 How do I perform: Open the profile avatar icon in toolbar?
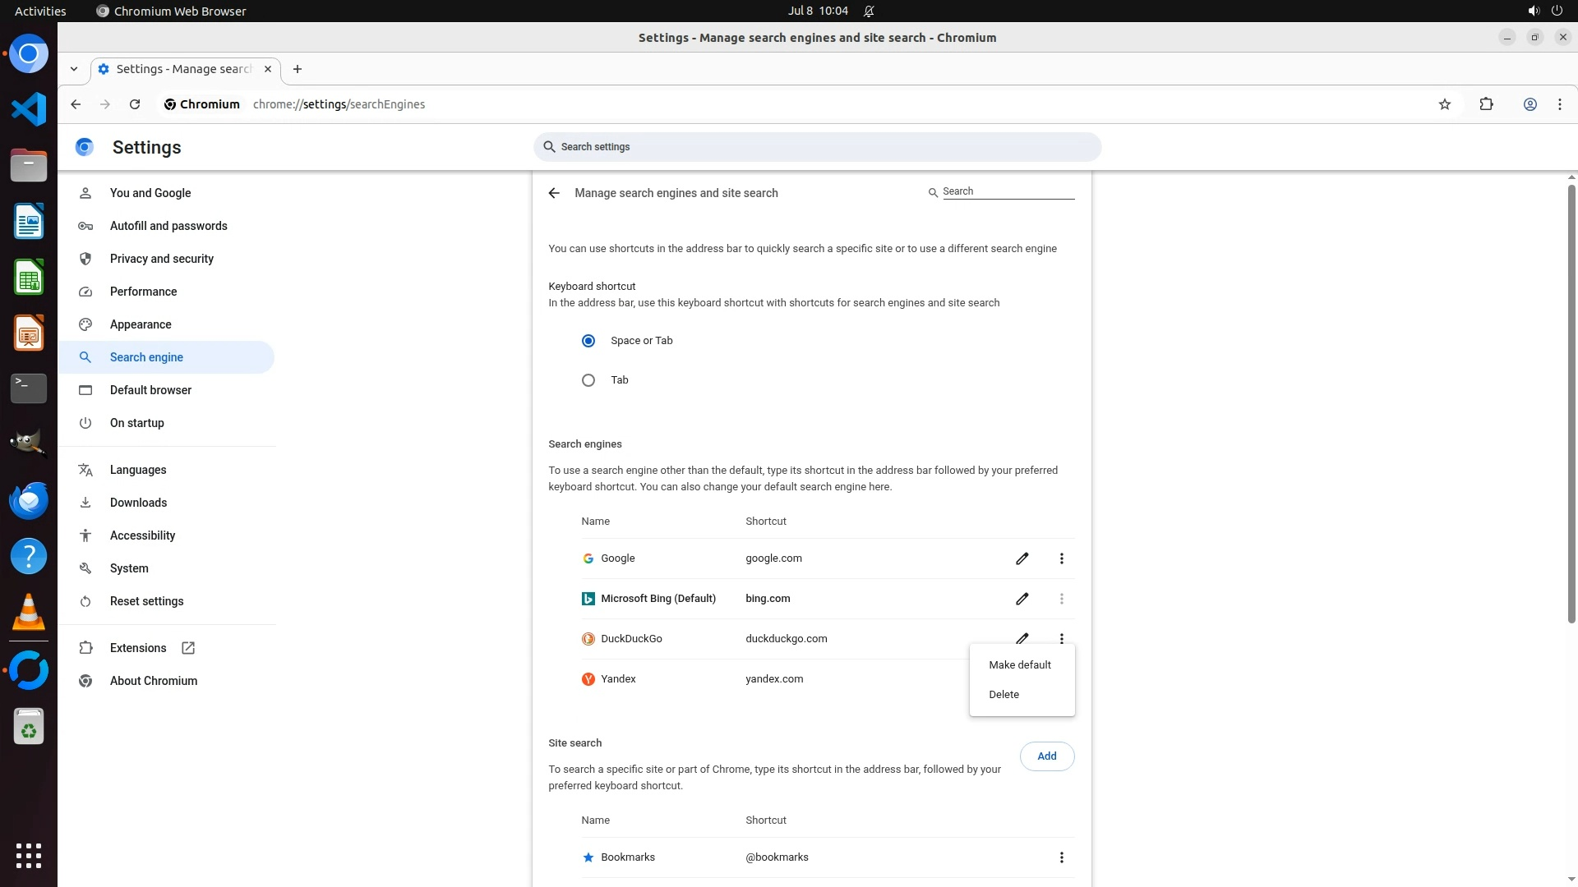click(x=1530, y=104)
